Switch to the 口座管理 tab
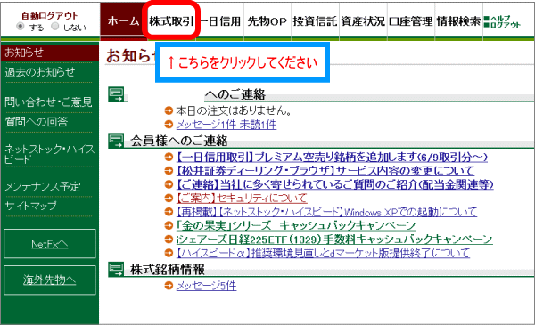Viewport: 535px width, 325px height. click(410, 21)
